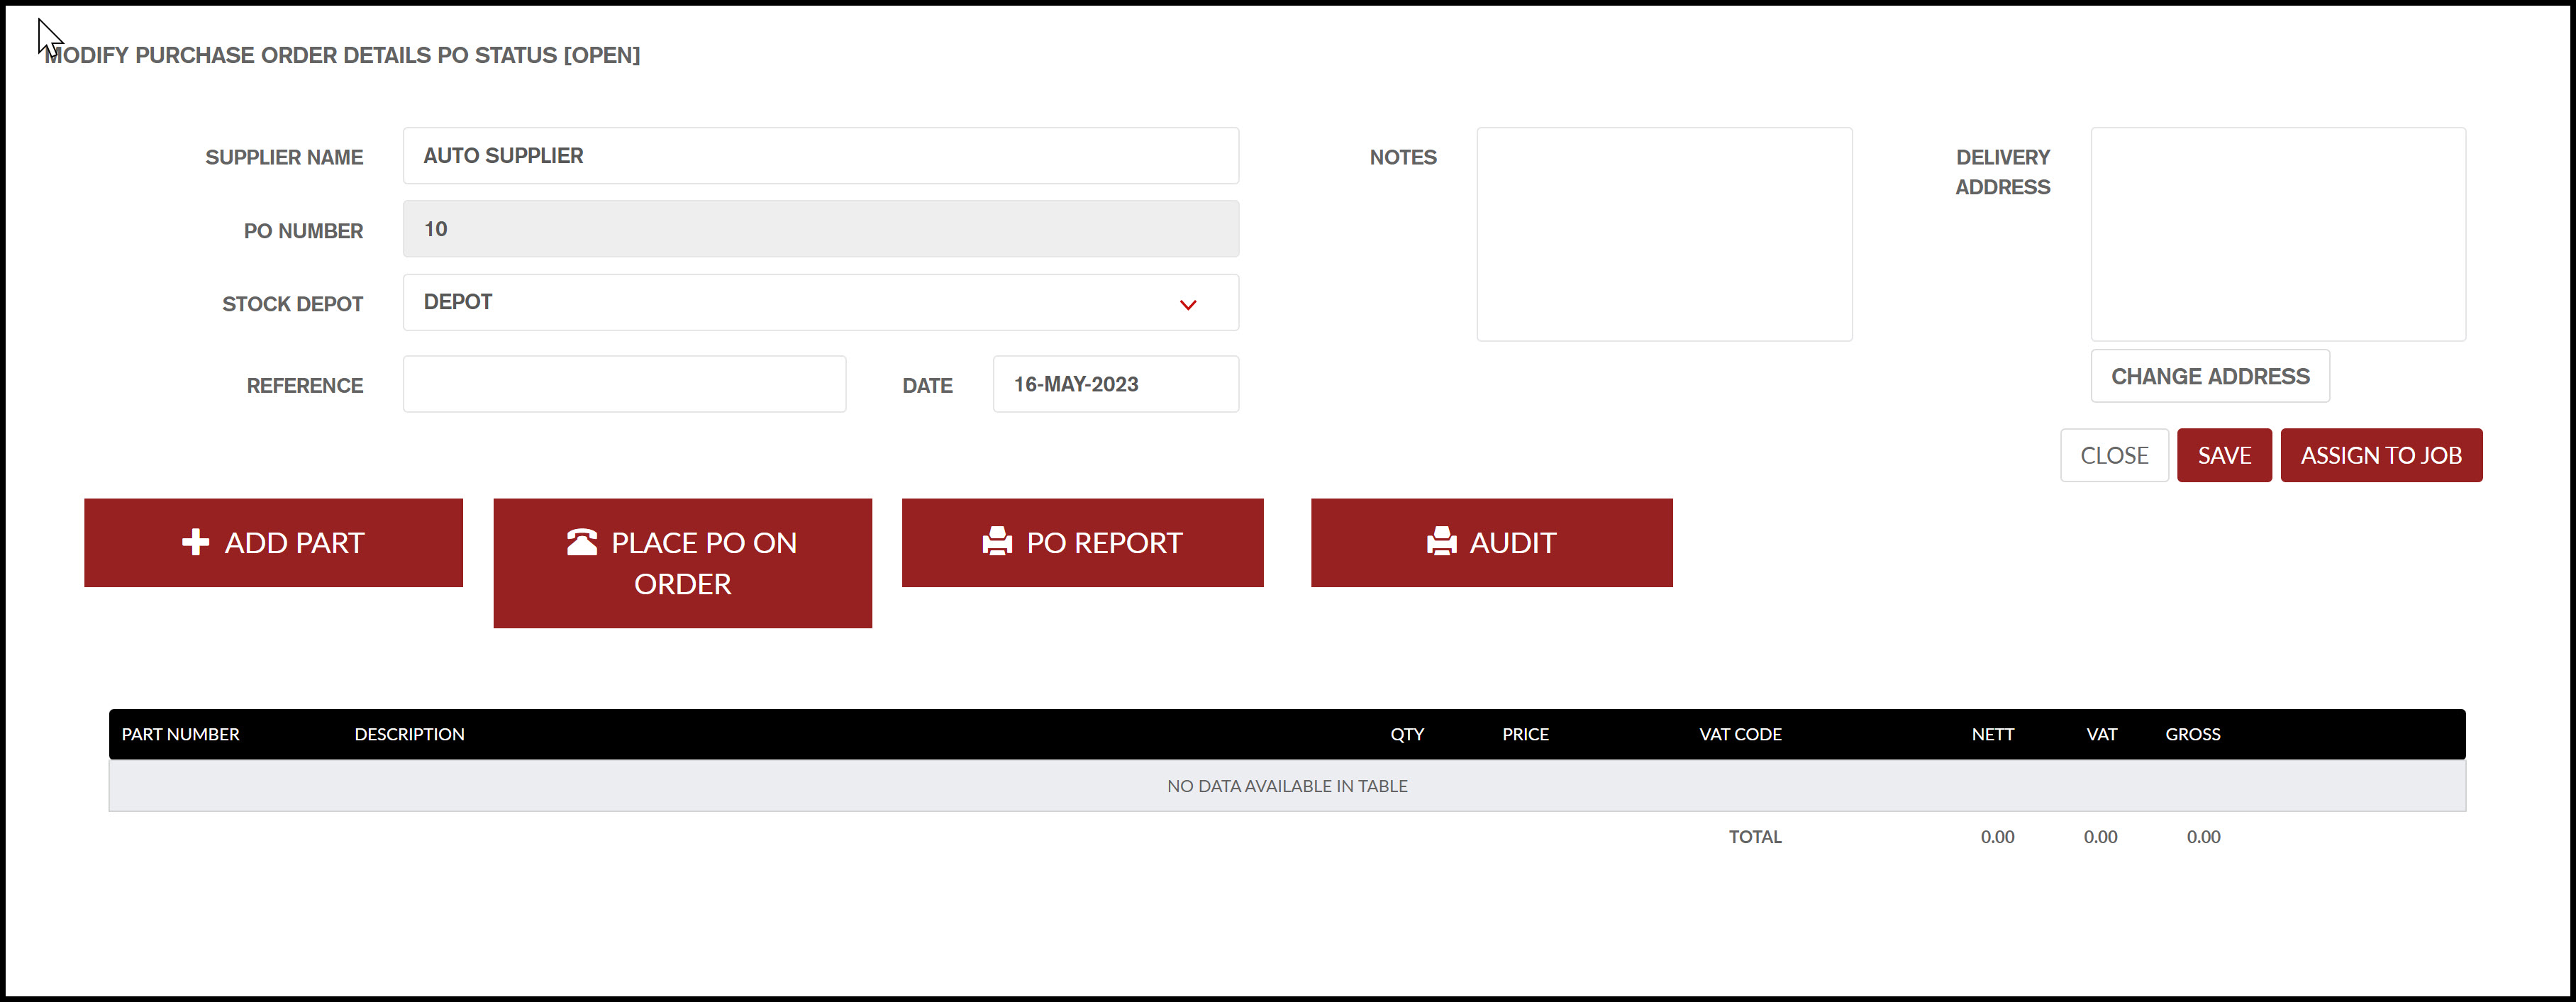Click the Supplier Name label

[x=284, y=157]
